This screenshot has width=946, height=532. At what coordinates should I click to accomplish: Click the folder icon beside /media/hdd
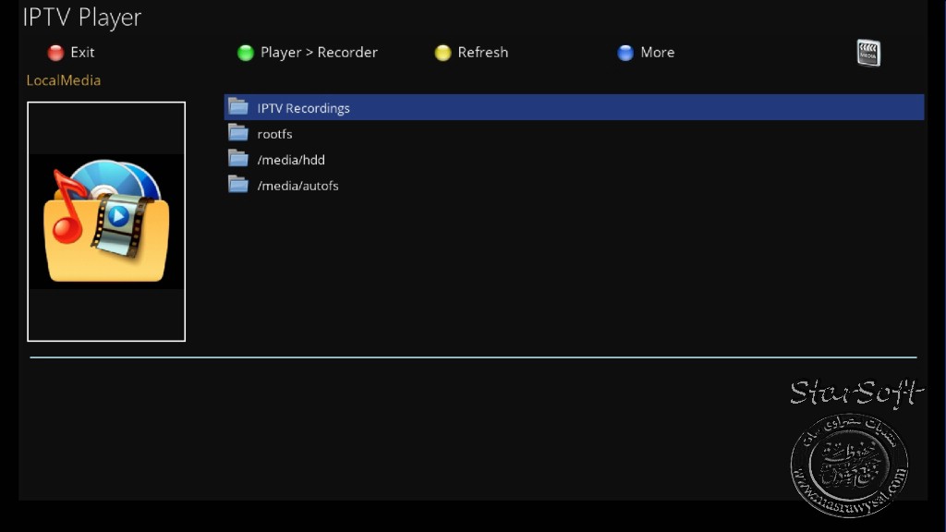tap(238, 159)
